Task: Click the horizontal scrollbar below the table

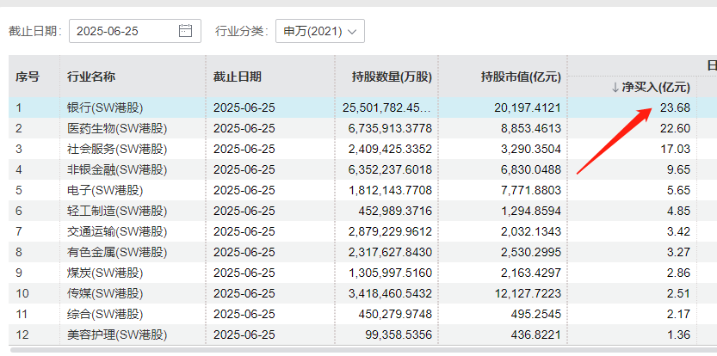Action: pyautogui.click(x=363, y=350)
